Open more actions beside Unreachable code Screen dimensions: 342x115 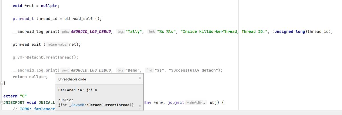click(140, 79)
